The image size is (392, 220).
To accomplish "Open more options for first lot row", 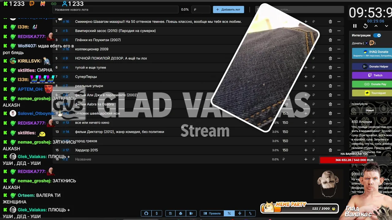I will [x=339, y=22].
